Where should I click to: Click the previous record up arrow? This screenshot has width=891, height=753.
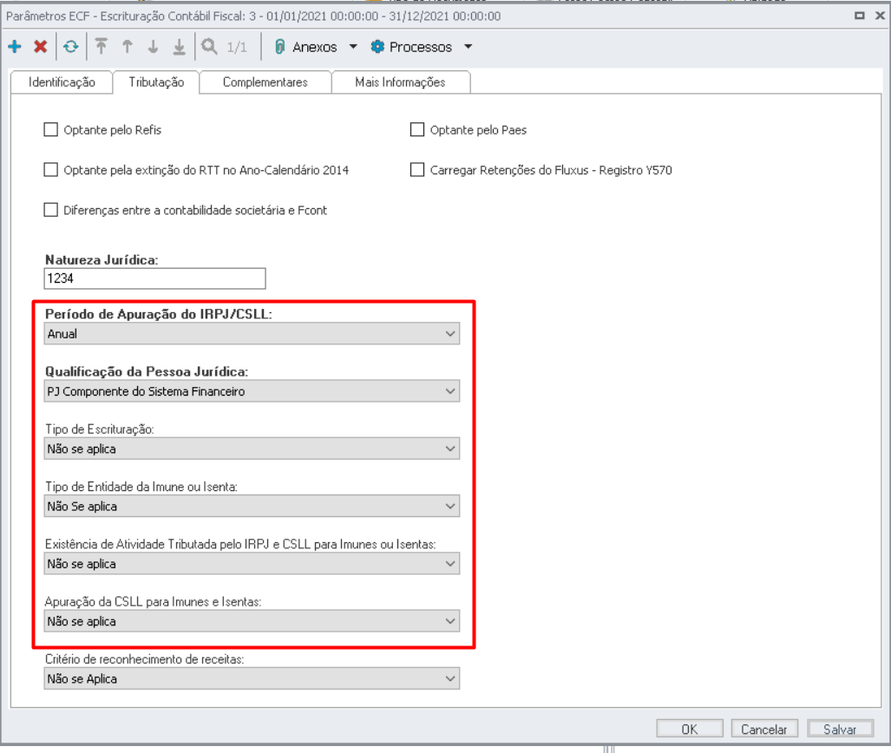[128, 47]
